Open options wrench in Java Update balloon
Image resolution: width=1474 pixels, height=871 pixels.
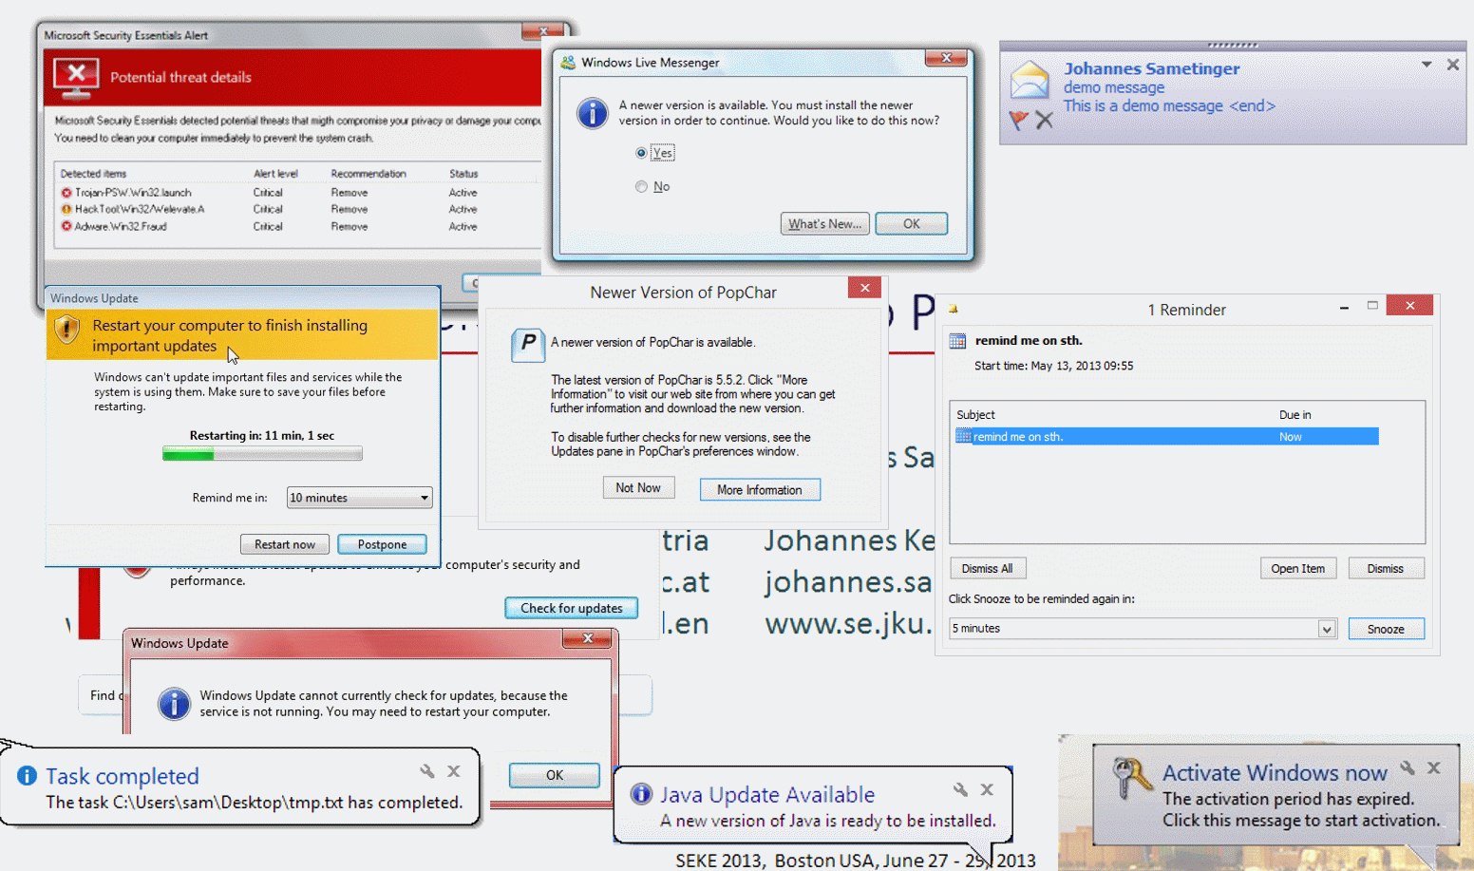961,789
